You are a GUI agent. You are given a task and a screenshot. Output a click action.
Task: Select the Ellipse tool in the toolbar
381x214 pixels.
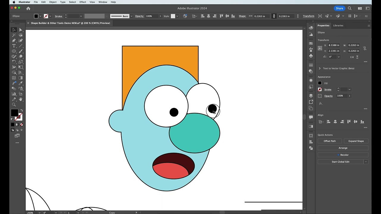(x=14, y=51)
